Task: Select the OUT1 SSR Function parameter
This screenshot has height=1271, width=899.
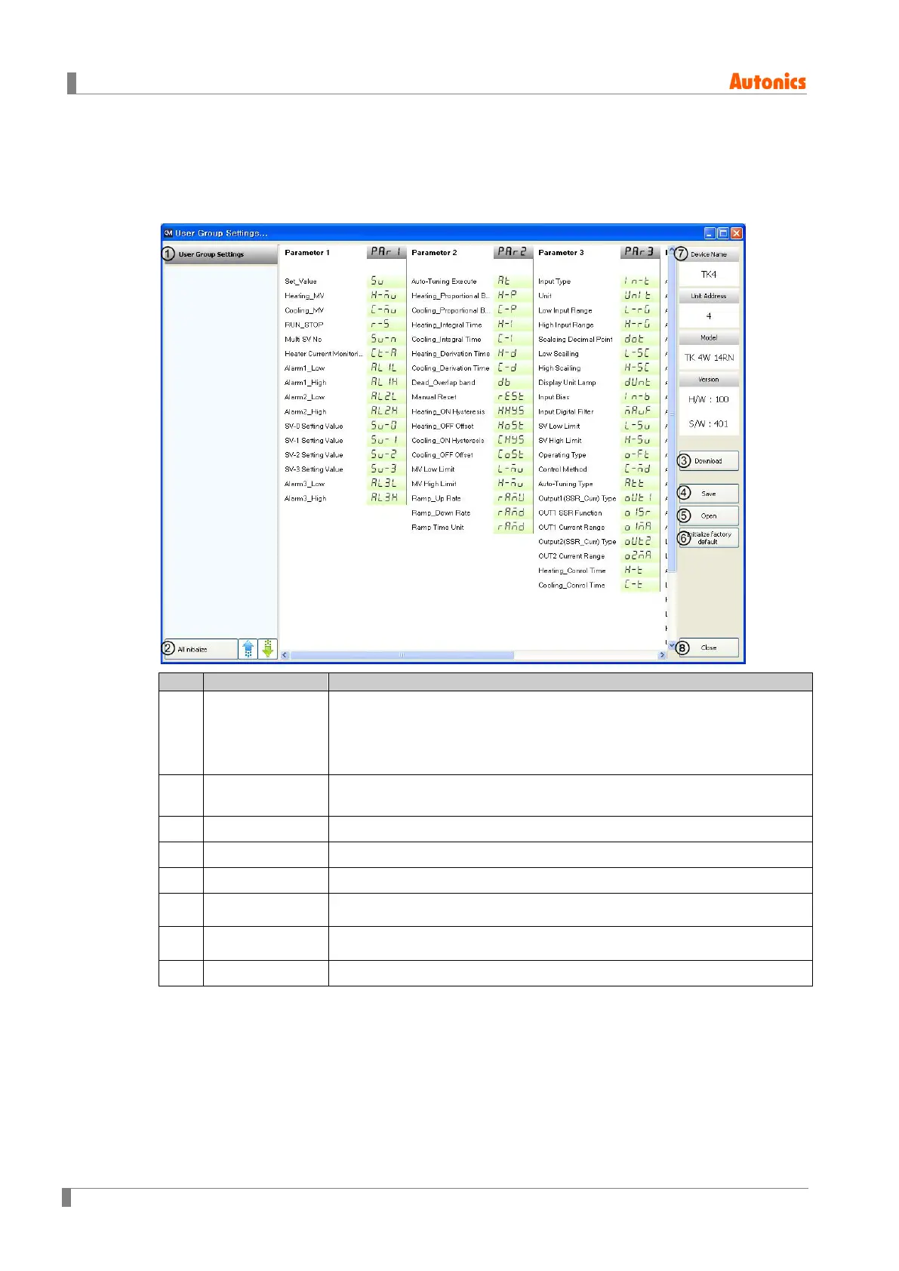Action: [x=570, y=513]
